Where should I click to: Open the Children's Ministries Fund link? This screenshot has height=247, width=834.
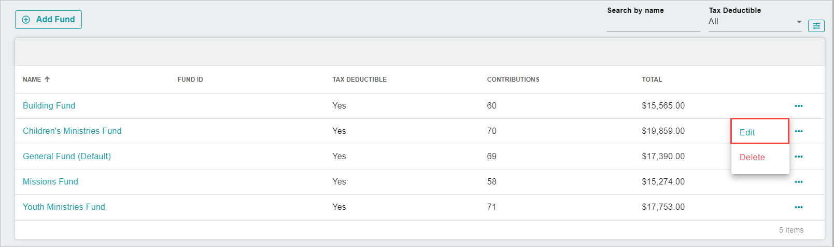[x=72, y=131]
